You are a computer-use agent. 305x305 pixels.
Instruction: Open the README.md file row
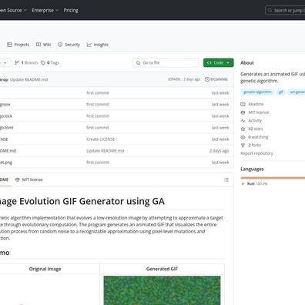(117, 151)
